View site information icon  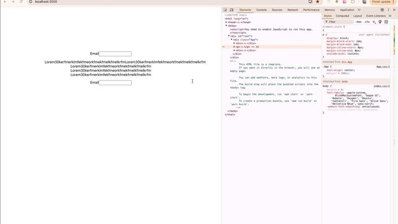(x=30, y=1)
